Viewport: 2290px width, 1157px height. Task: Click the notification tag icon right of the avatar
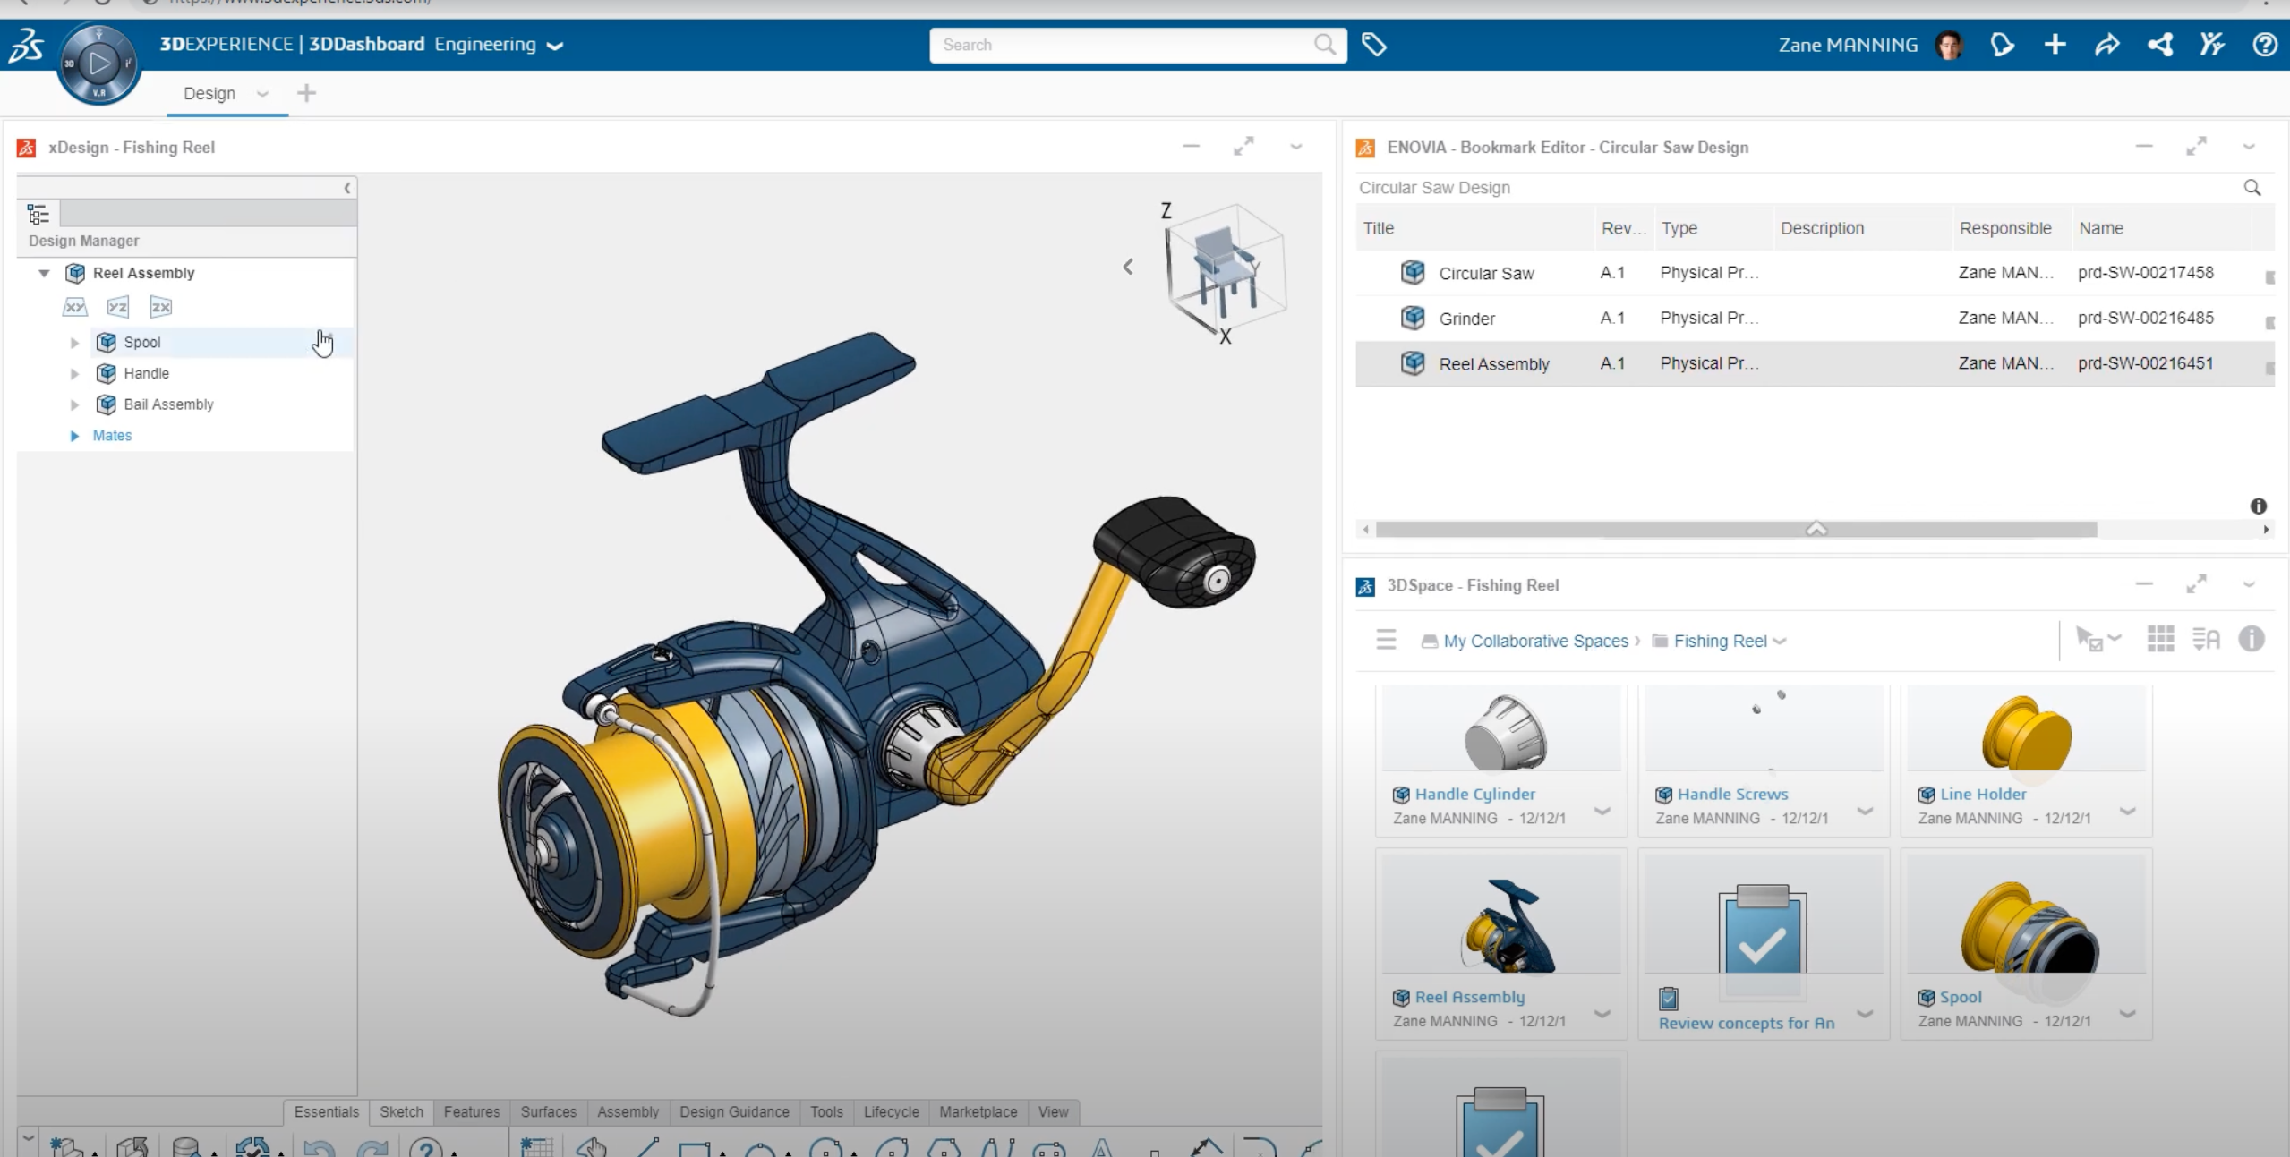[x=2002, y=45]
